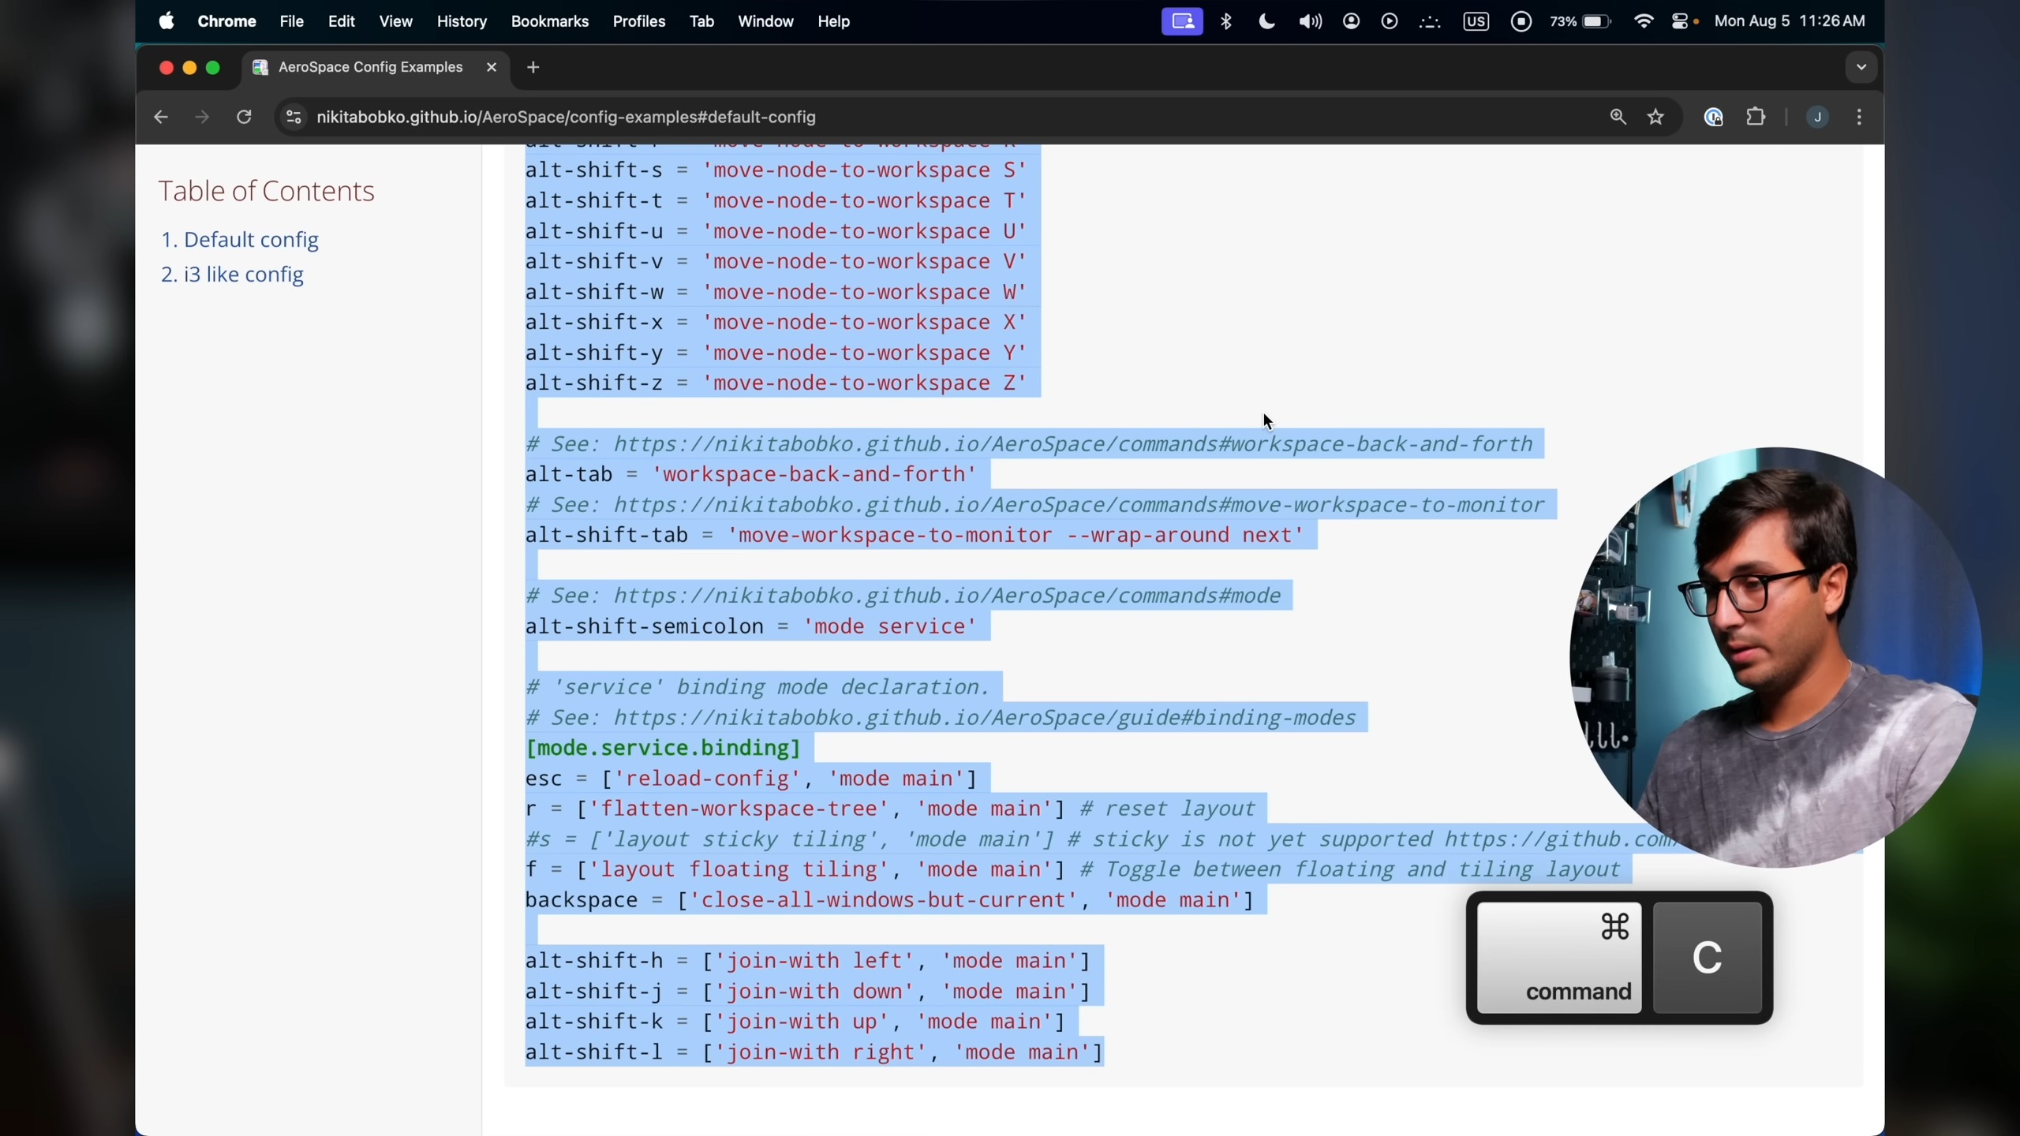Image resolution: width=2020 pixels, height=1136 pixels.
Task: Open the US input source dropdown
Action: coord(1476,21)
